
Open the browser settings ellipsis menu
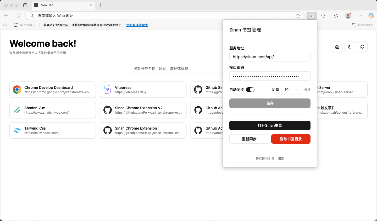click(360, 16)
